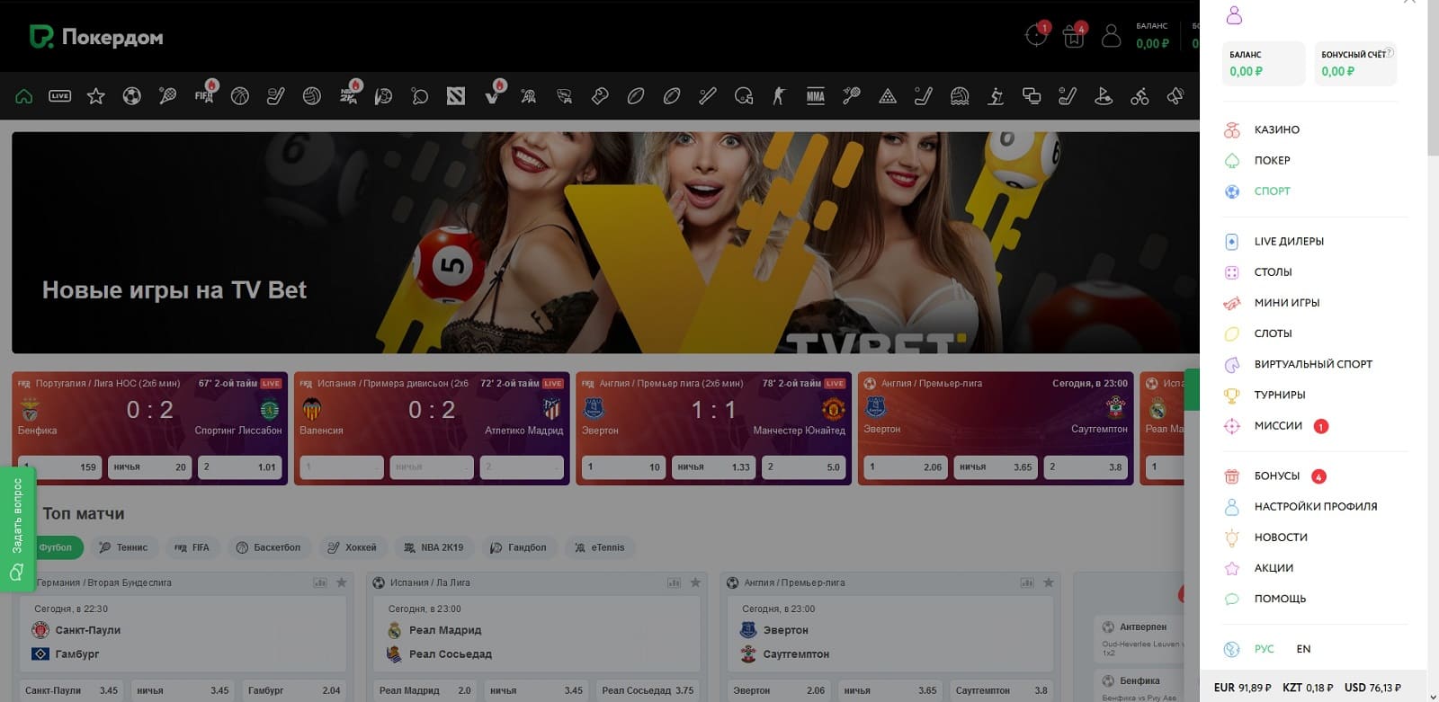Viewport: 1439px width, 702px height.
Task: Bet on ничья 3.65 for Эвертон–Саутгемптон banner
Action: 995,467
